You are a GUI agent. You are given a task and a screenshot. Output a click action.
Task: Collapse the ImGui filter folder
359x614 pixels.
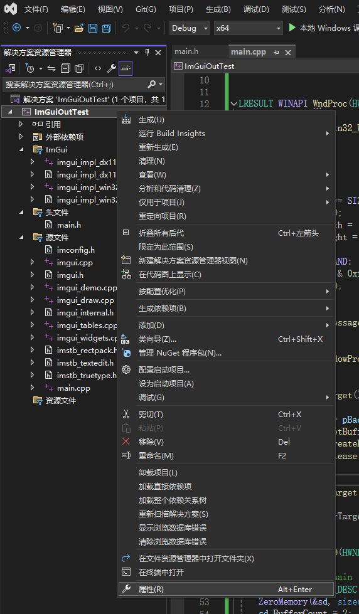point(21,150)
